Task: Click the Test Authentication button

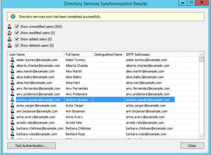Action: pyautogui.click(x=31, y=146)
